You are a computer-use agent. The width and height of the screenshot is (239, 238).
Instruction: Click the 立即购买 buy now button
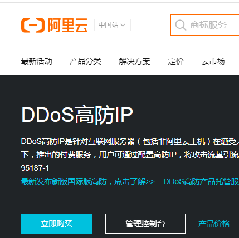pos(57,224)
